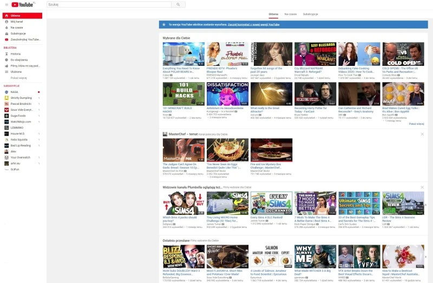Image resolution: width=433 pixels, height=283 pixels.
Task: Play 7 Mods To Make Sims 4 Better thumbnail
Action: [x=316, y=203]
